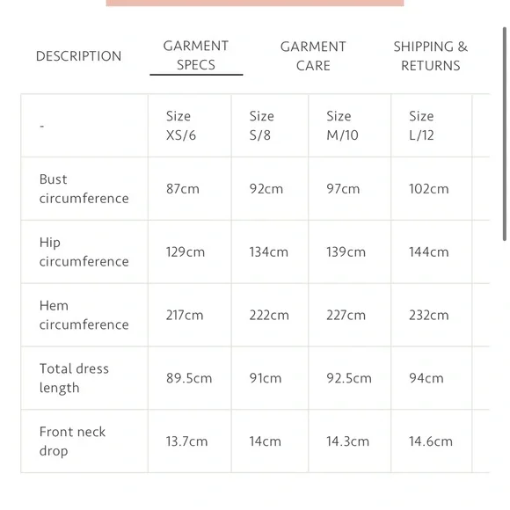
Task: Click the 87cm bust measurement cell
Action: [190, 189]
